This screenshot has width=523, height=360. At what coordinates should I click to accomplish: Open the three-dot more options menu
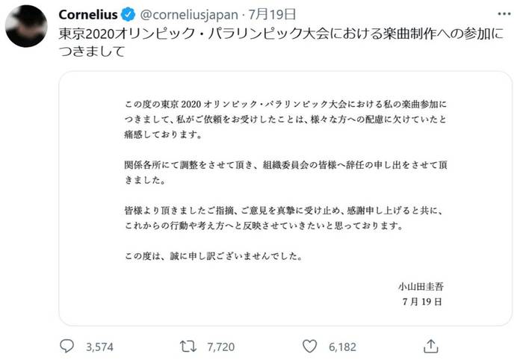tap(504, 14)
